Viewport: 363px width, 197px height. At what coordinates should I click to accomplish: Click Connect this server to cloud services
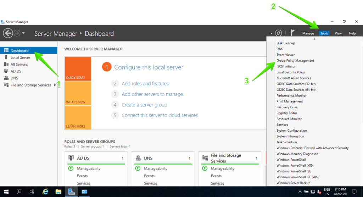tap(160, 115)
